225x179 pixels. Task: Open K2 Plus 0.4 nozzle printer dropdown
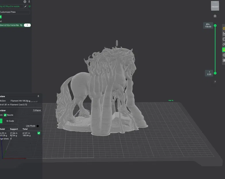[11, 6]
